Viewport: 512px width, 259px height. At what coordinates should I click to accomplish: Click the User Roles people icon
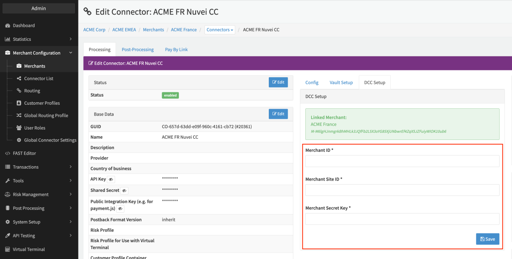(19, 128)
